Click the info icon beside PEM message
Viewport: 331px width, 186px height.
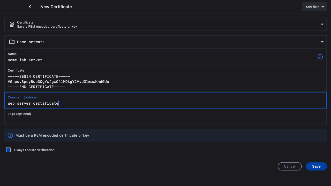[10, 135]
